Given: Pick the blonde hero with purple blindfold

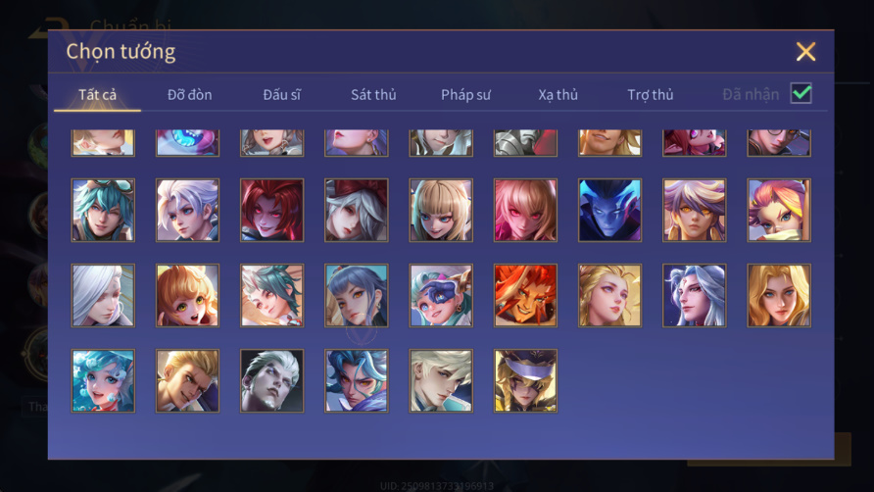Looking at the screenshot, I should (525, 381).
